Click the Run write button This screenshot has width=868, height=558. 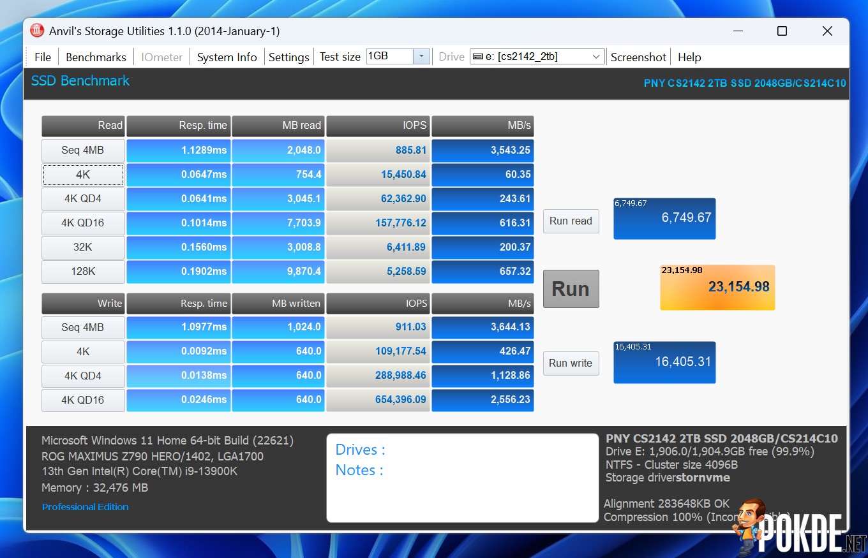(571, 363)
